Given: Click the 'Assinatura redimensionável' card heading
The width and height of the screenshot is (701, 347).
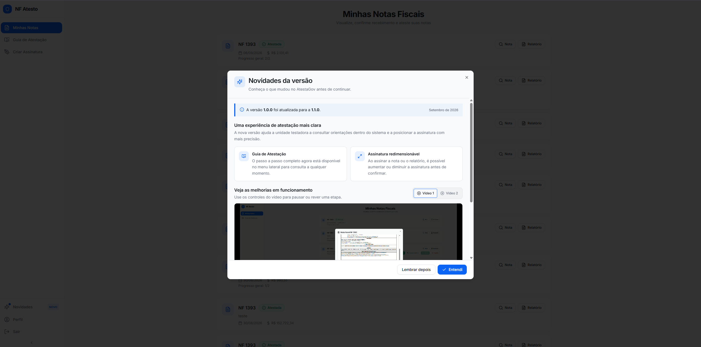Looking at the screenshot, I should (394, 154).
